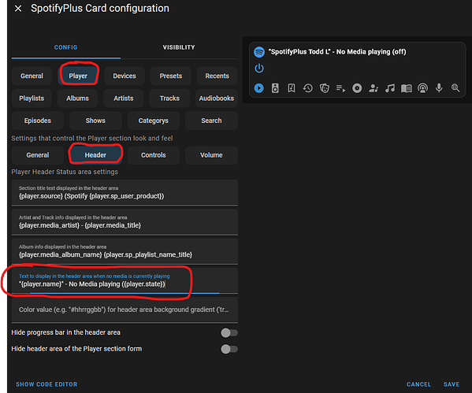Edit the Artist and Track info field

coord(125,222)
